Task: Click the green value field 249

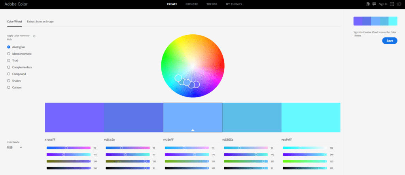Action: point(331,155)
